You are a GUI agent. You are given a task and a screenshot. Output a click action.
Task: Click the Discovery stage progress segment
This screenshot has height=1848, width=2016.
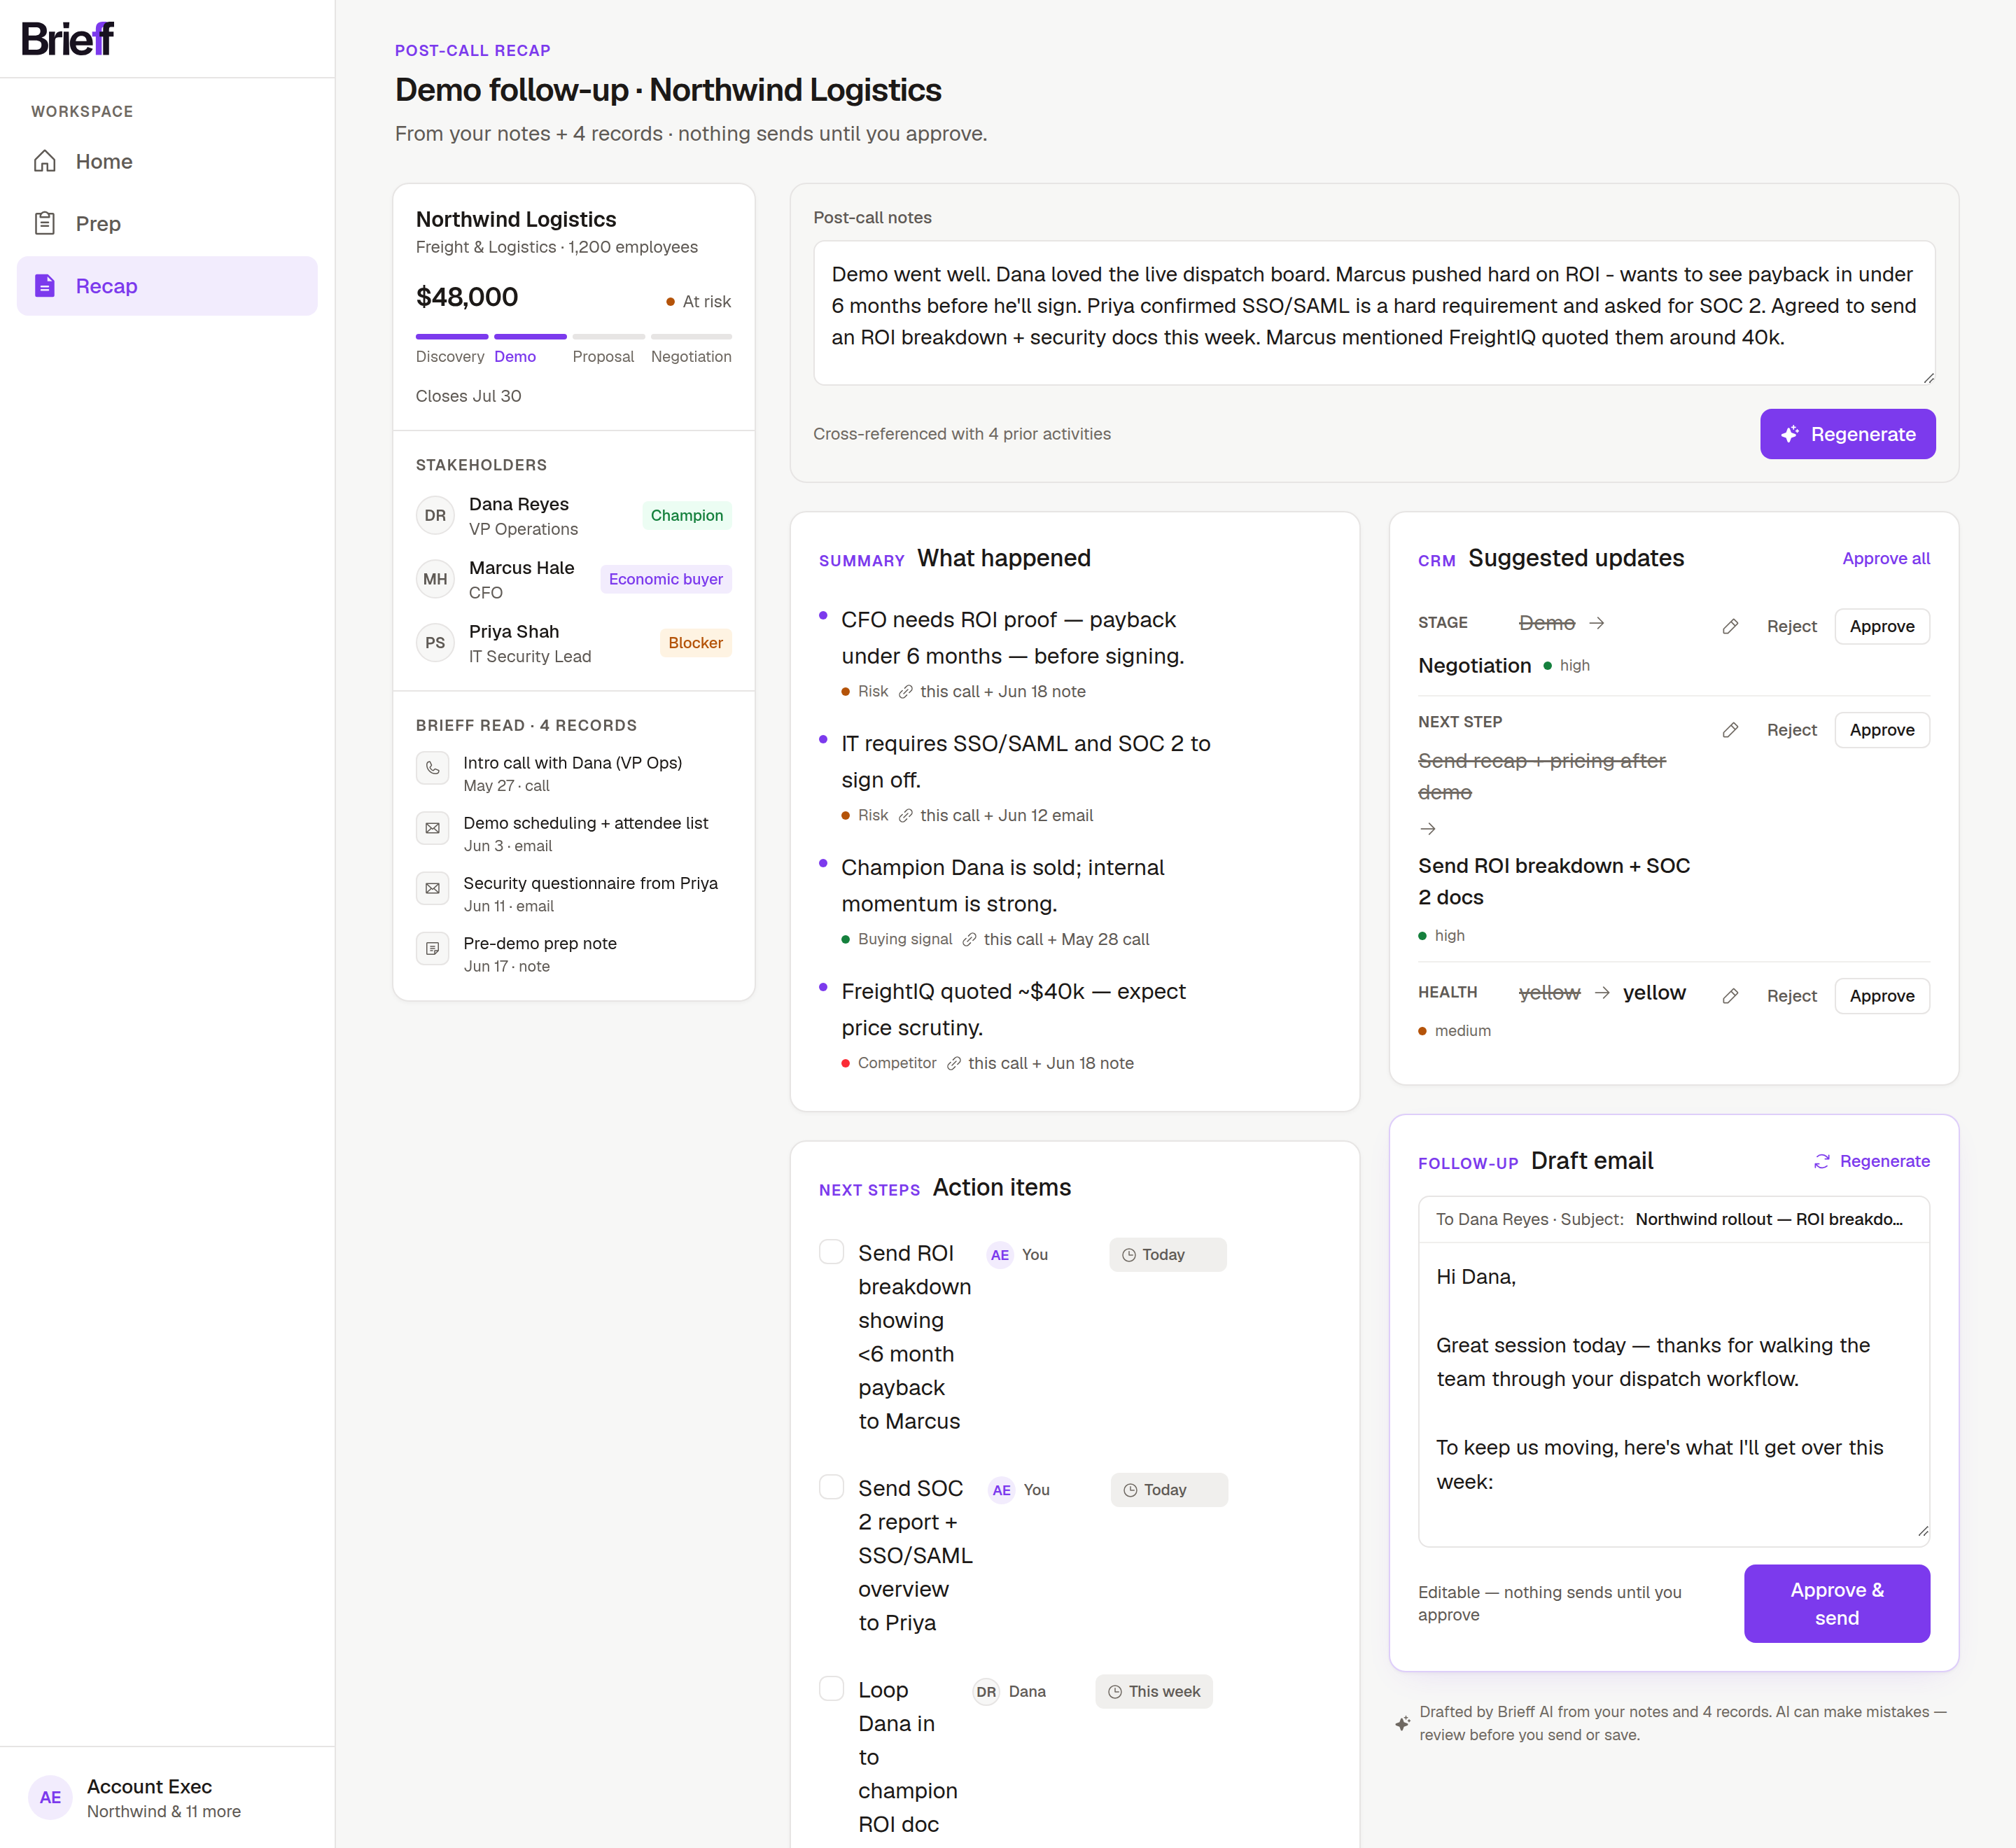(x=451, y=337)
